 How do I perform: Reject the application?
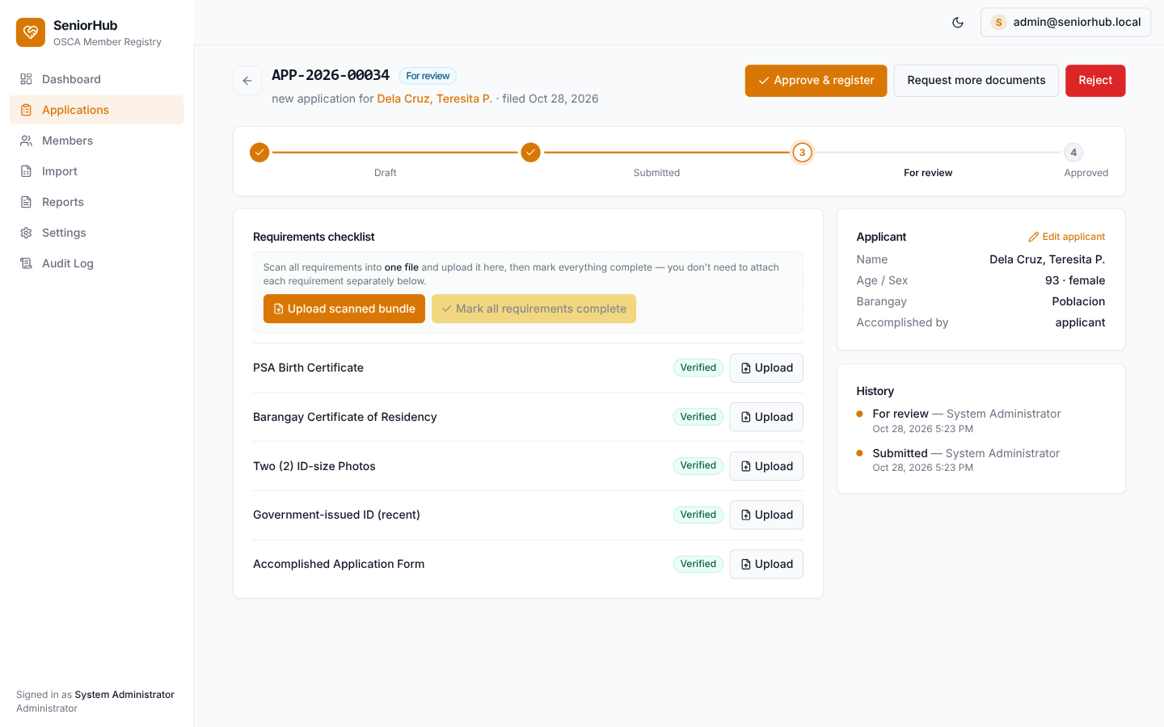tap(1095, 81)
